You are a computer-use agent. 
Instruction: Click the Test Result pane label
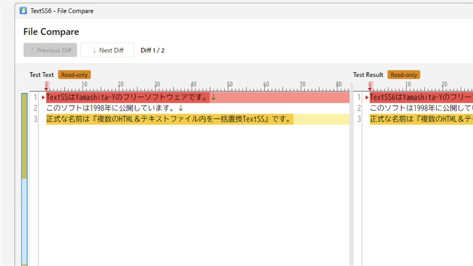click(368, 75)
